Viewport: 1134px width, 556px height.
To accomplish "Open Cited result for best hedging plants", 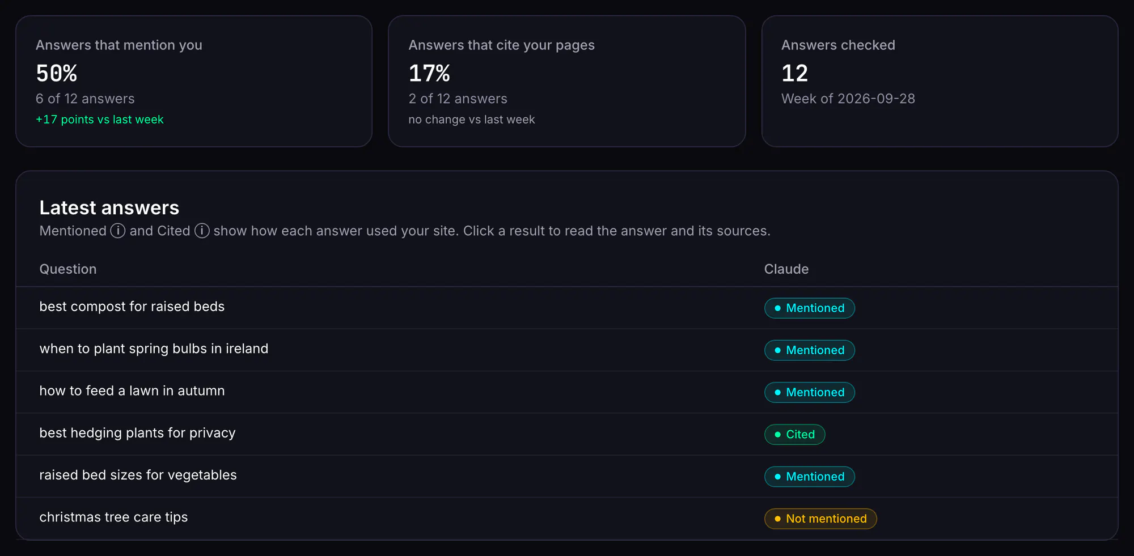I will pos(794,435).
